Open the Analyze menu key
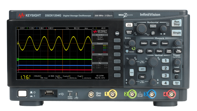 (x=144, y=43)
